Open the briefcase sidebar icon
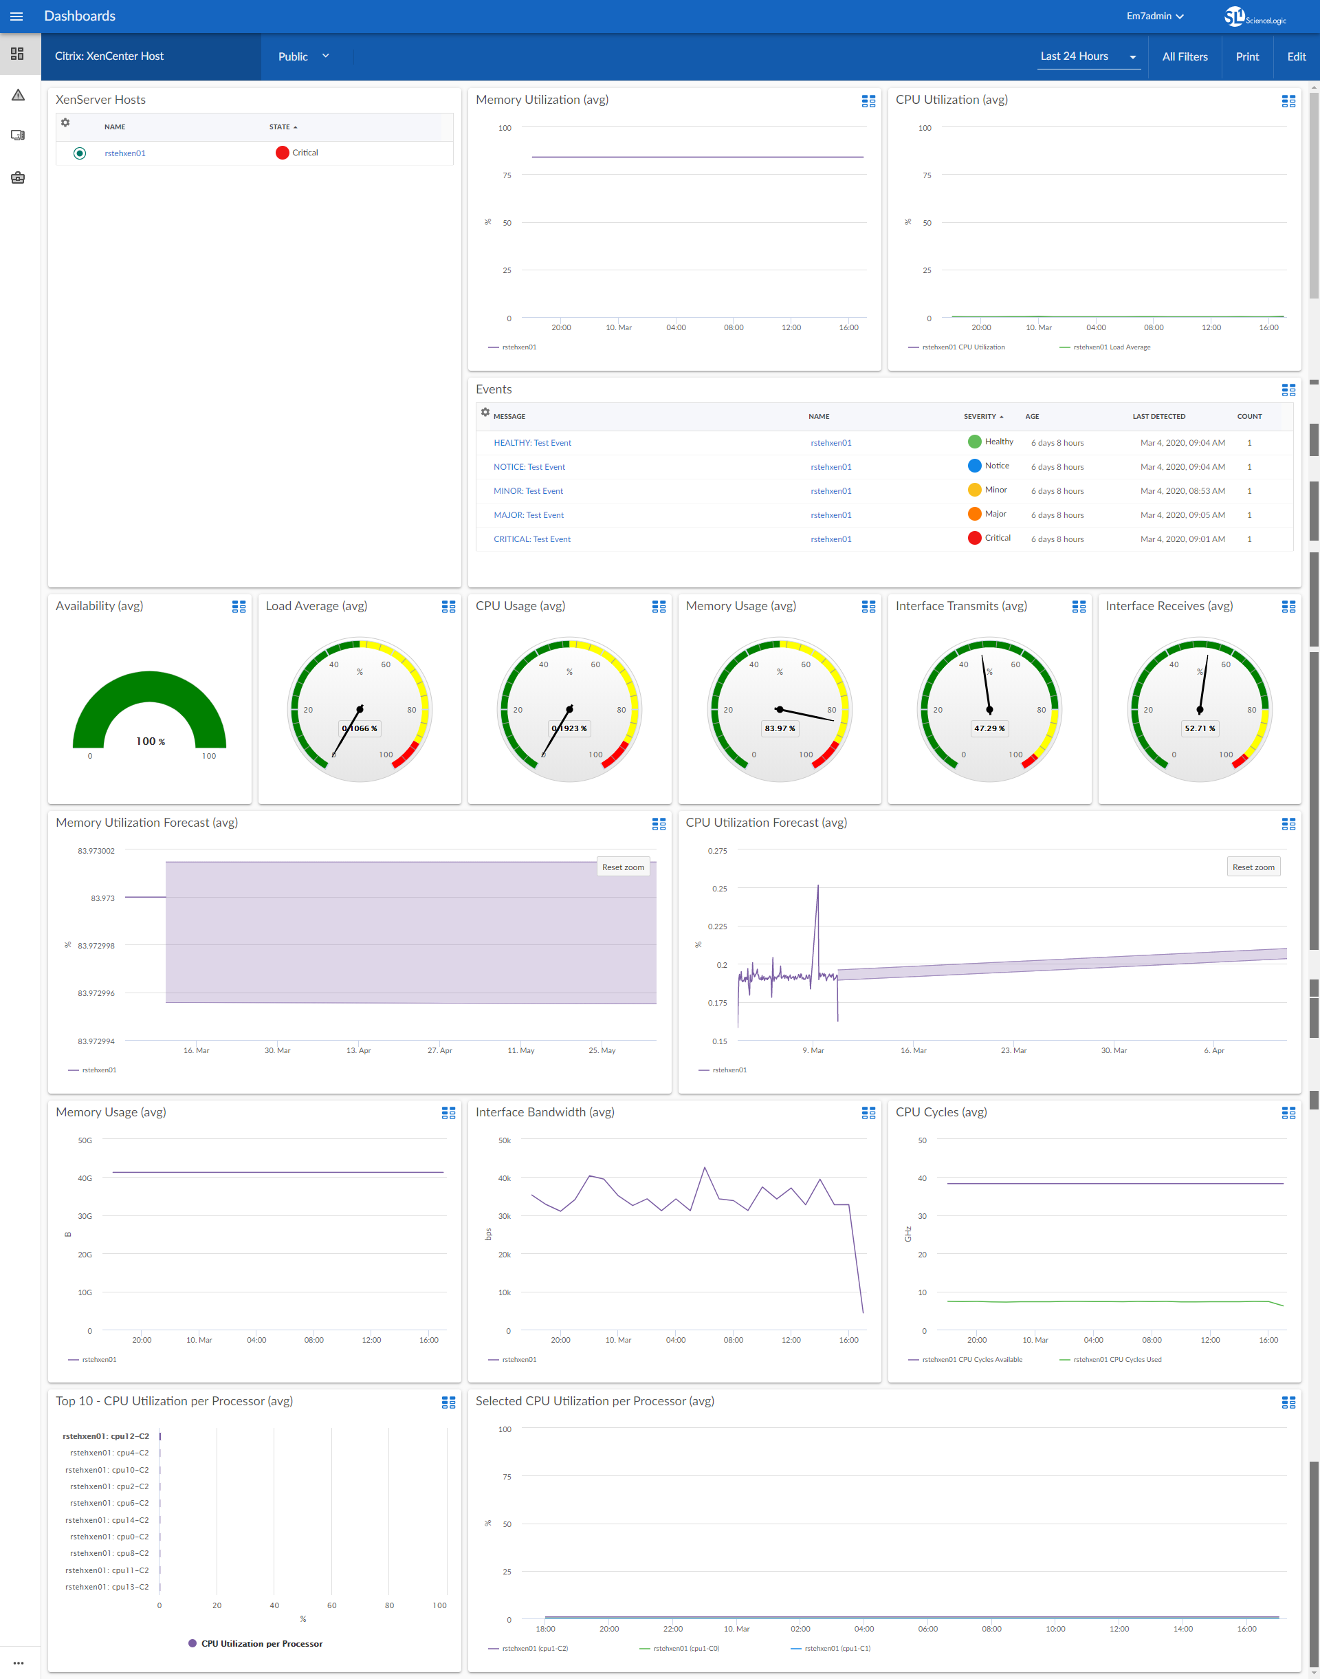This screenshot has width=1320, height=1679. point(18,177)
